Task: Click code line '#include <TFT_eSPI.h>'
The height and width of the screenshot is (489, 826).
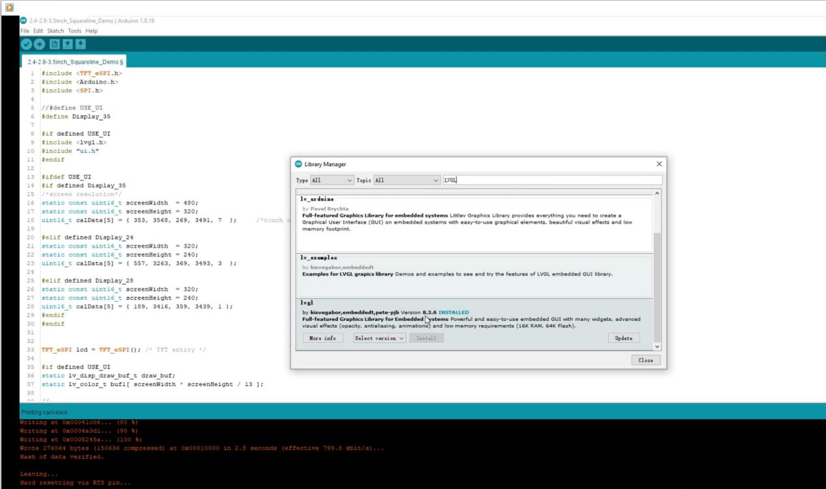Action: pyautogui.click(x=81, y=74)
